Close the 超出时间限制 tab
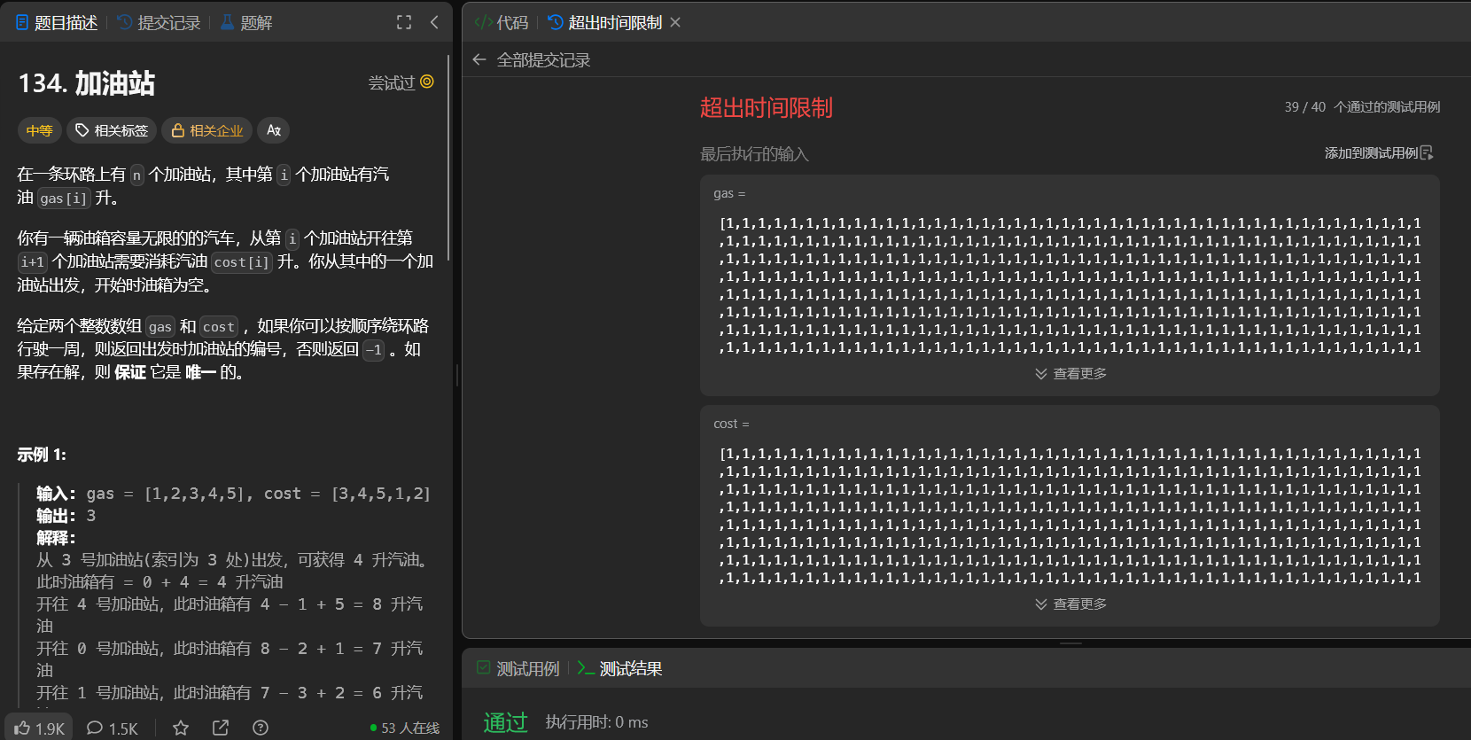The height and width of the screenshot is (740, 1471). [675, 22]
